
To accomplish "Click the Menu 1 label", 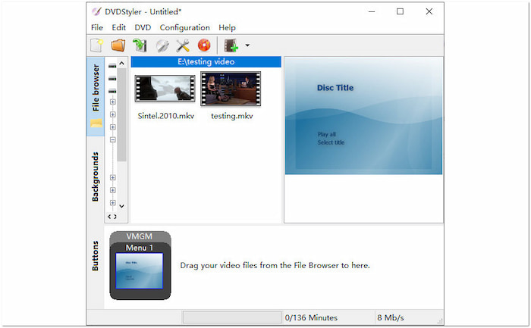I will tap(139, 248).
